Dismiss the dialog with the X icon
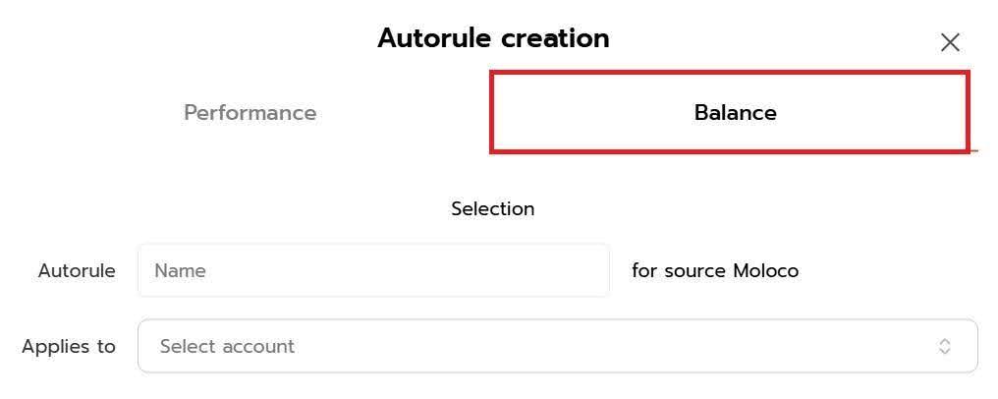 pyautogui.click(x=949, y=42)
